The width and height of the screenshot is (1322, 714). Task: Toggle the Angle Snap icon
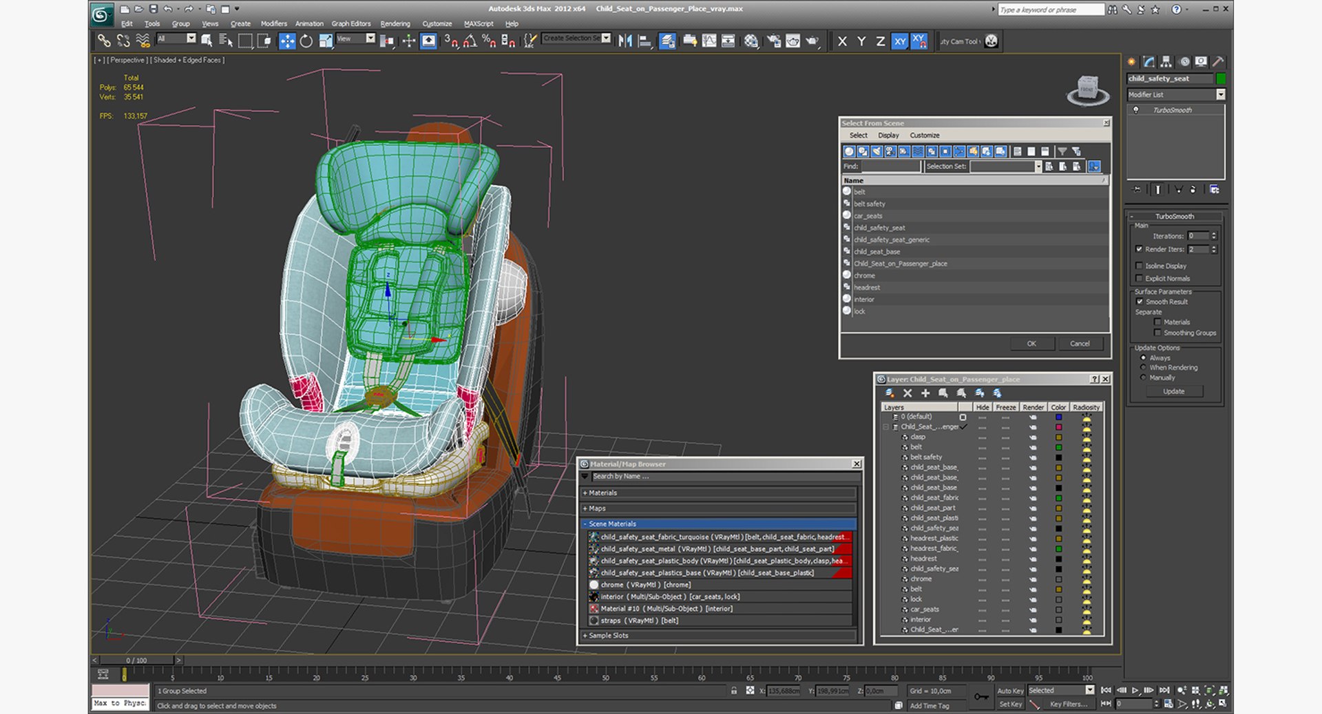coord(470,41)
